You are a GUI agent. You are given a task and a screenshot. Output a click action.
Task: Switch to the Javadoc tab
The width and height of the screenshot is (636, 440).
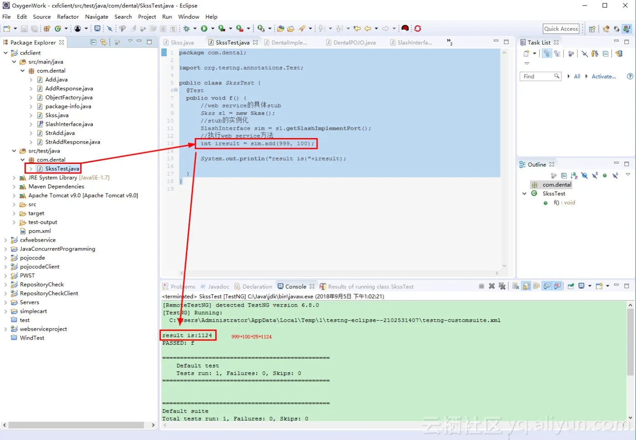click(215, 287)
